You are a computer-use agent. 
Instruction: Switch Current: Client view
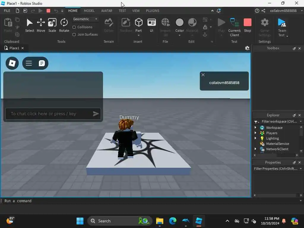(x=235, y=27)
